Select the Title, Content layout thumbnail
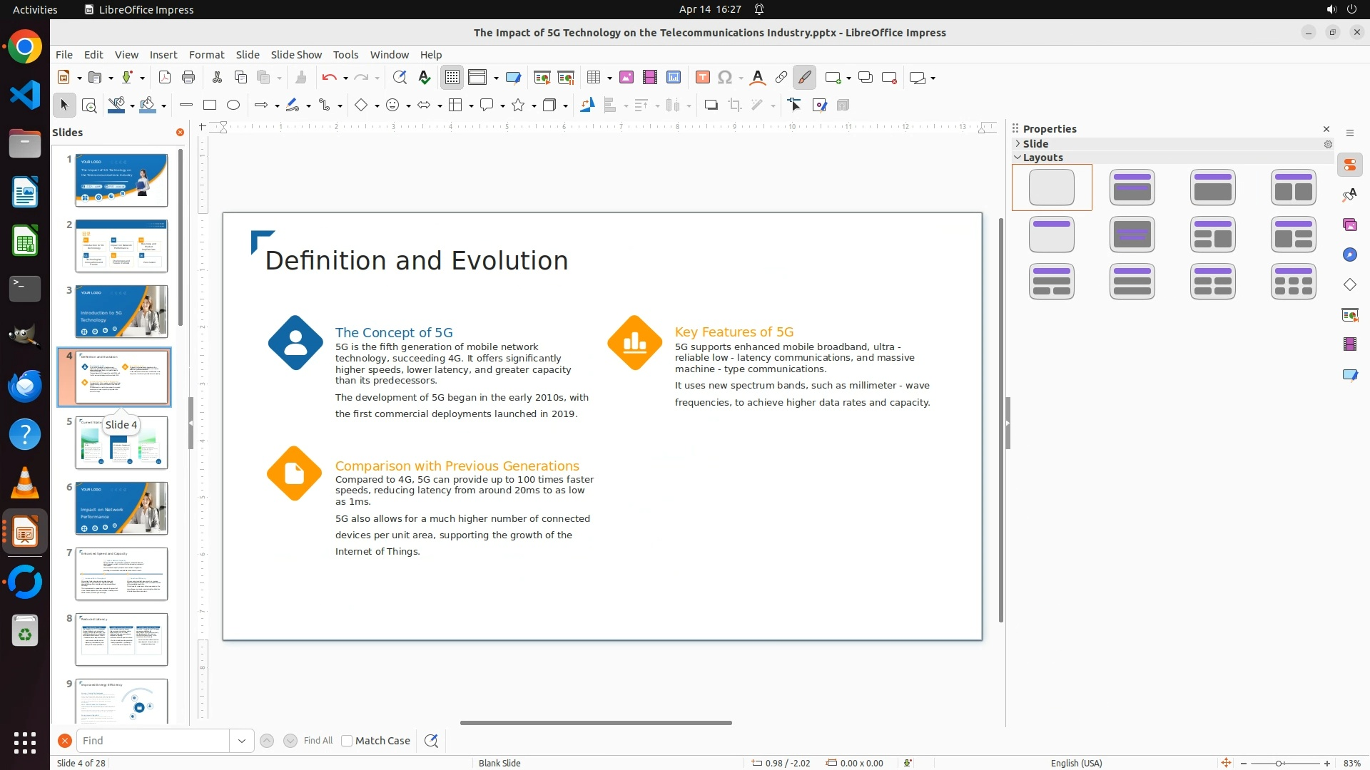This screenshot has width=1370, height=770. (1212, 188)
